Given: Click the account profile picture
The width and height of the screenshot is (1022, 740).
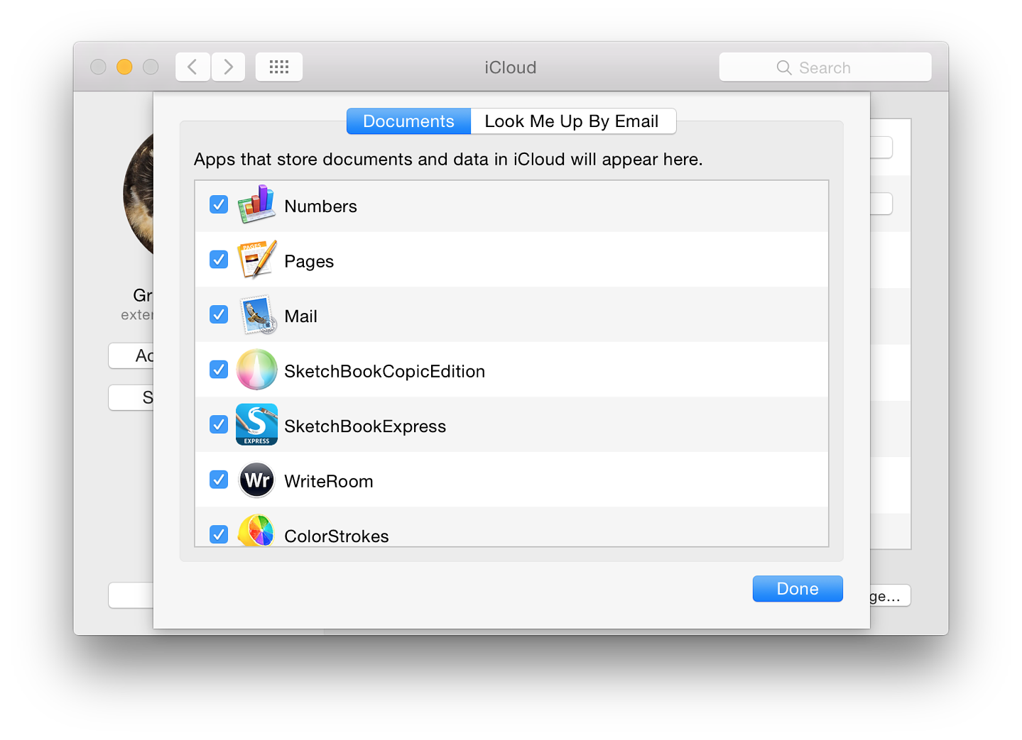Looking at the screenshot, I should coord(138,193).
